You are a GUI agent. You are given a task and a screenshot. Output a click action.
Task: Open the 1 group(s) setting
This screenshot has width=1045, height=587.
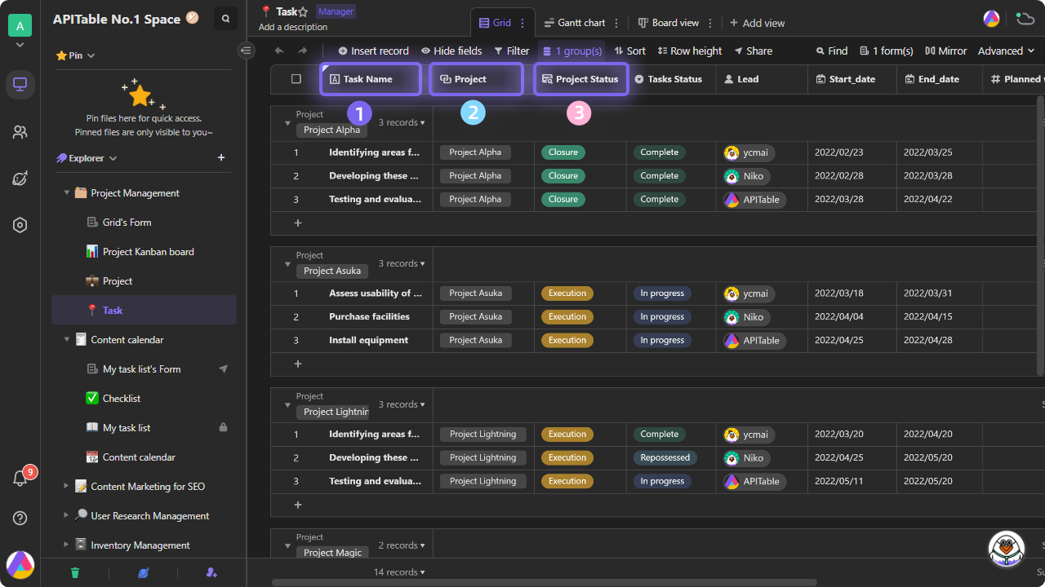click(572, 51)
